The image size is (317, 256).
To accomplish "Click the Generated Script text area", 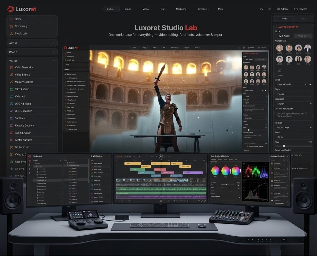I will tap(301, 158).
